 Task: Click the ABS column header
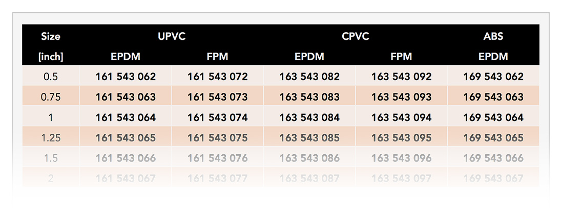coord(493,36)
